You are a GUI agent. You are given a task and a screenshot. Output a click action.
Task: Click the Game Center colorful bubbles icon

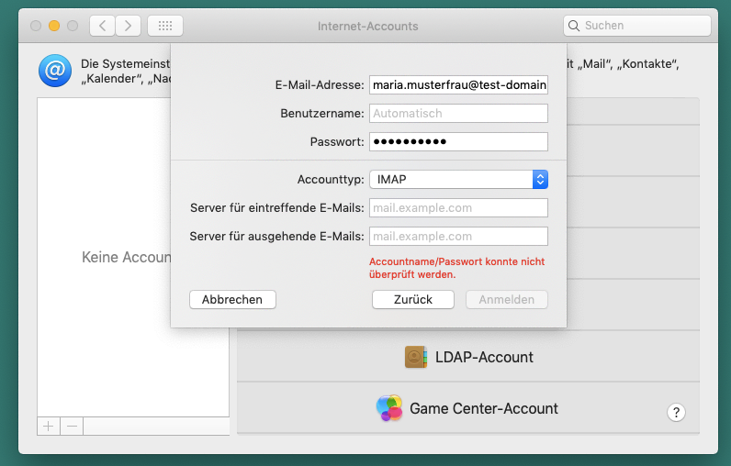(x=389, y=408)
